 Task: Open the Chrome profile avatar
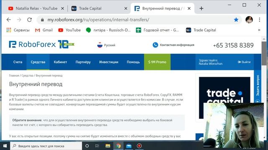[x=249, y=20]
